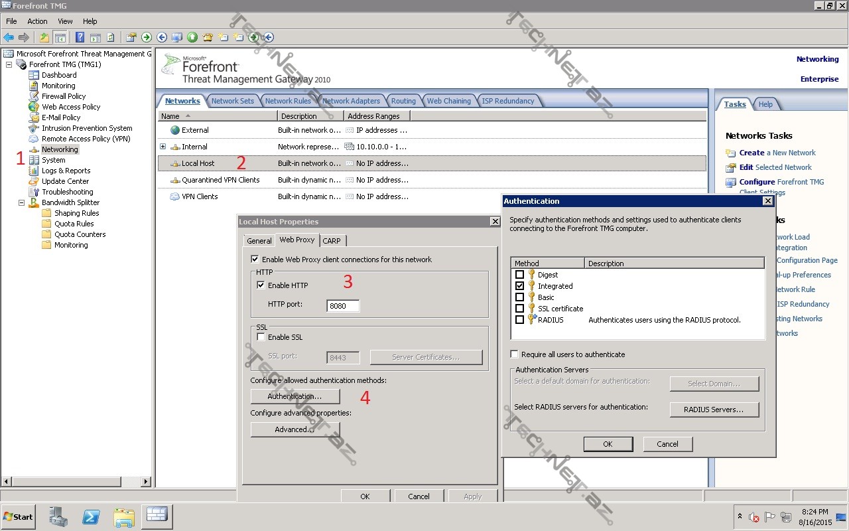Screen dimensions: 849x531
Task: Click the Up One Level folder icon
Action: [x=44, y=37]
